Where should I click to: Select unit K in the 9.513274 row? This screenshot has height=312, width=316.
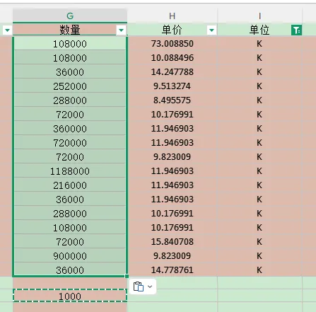click(x=259, y=86)
